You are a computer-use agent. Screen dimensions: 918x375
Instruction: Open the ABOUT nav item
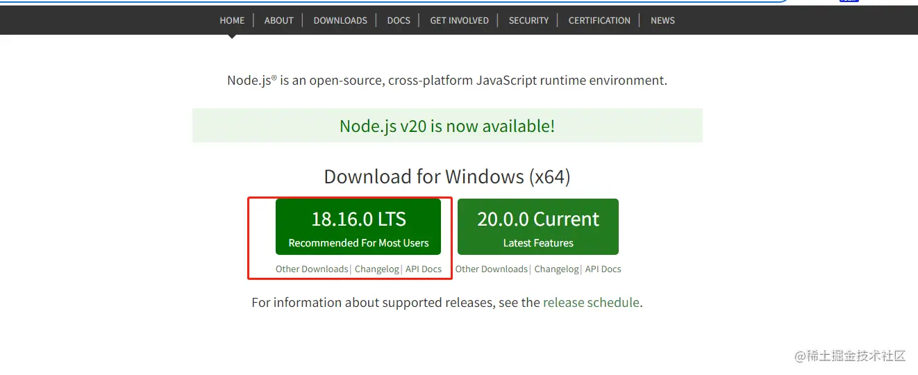pyautogui.click(x=278, y=20)
